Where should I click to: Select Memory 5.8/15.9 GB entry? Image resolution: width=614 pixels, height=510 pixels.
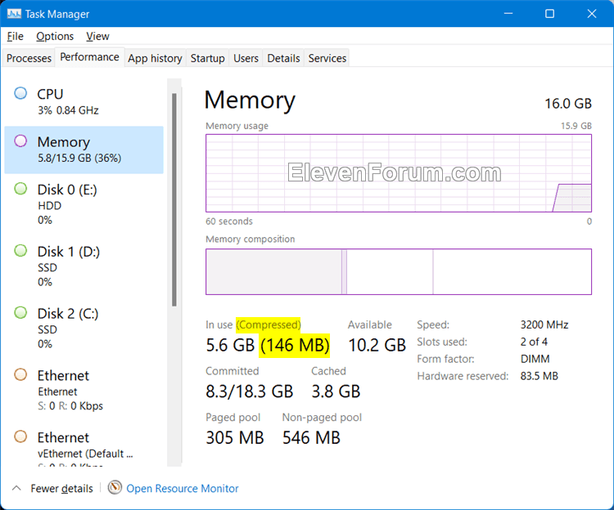[x=84, y=150]
